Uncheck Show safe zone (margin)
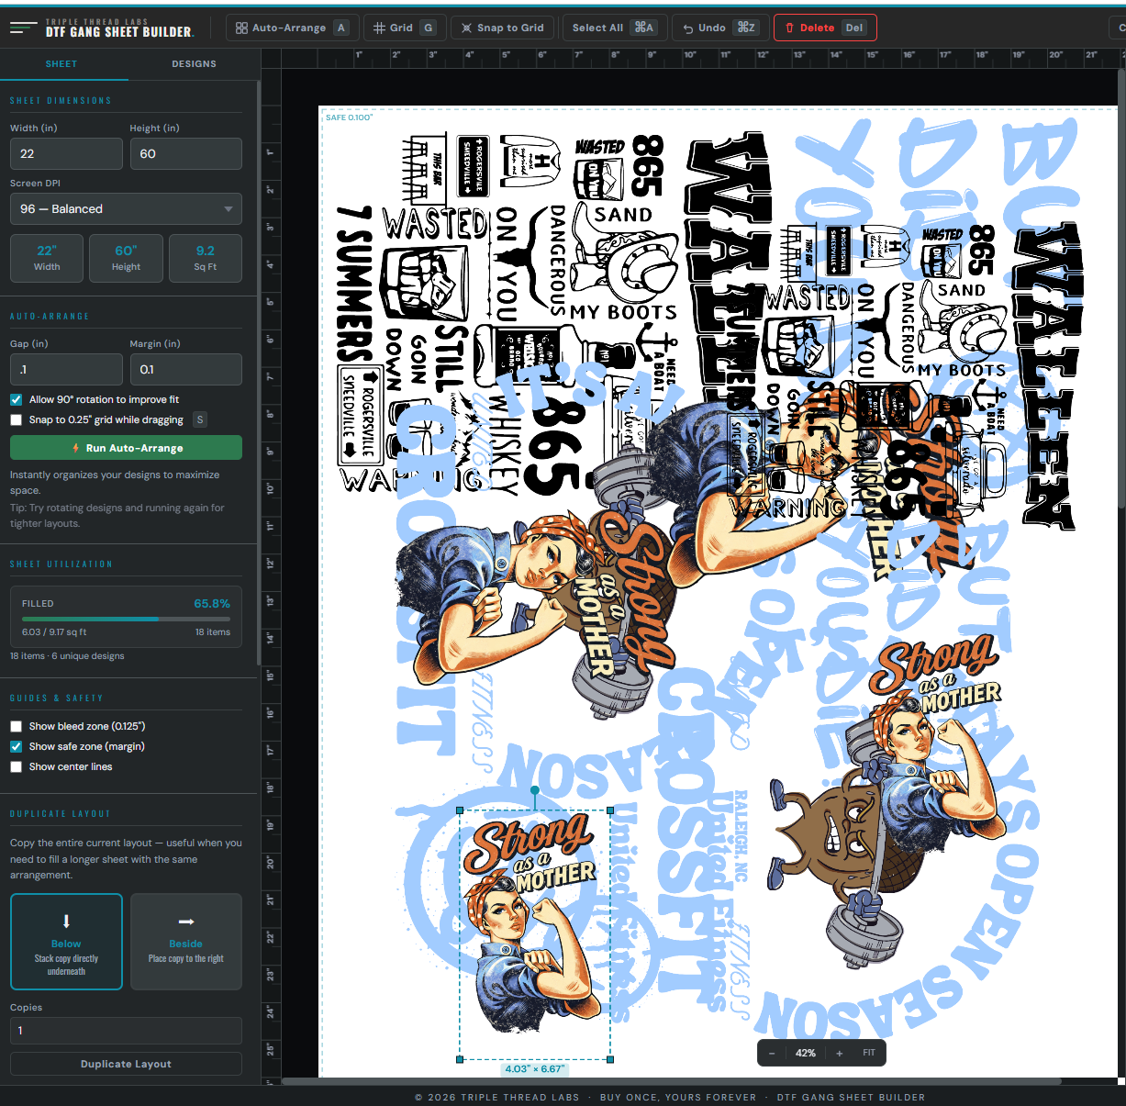This screenshot has height=1106, width=1126. [17, 746]
